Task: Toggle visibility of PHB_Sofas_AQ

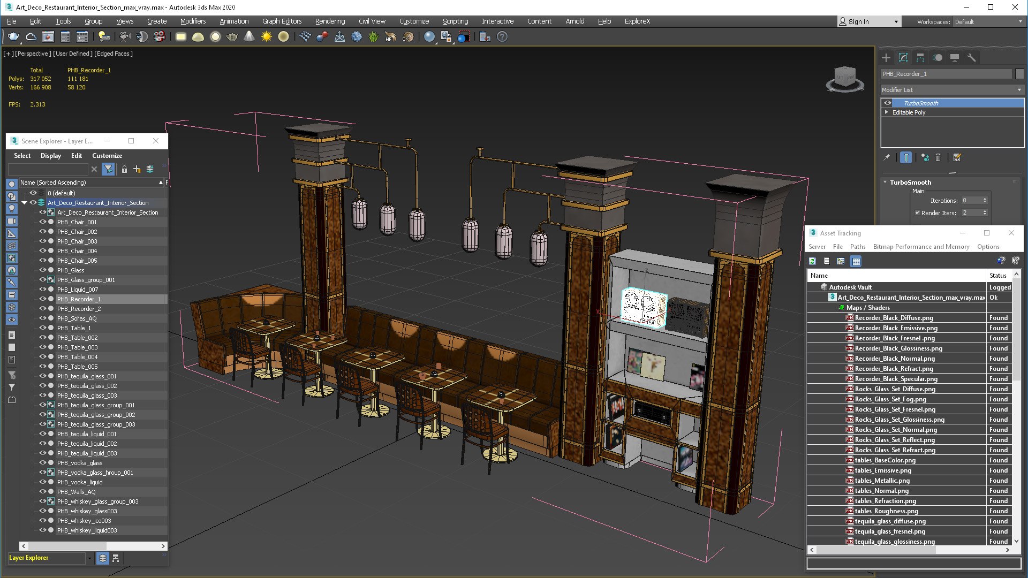Action: pos(42,318)
